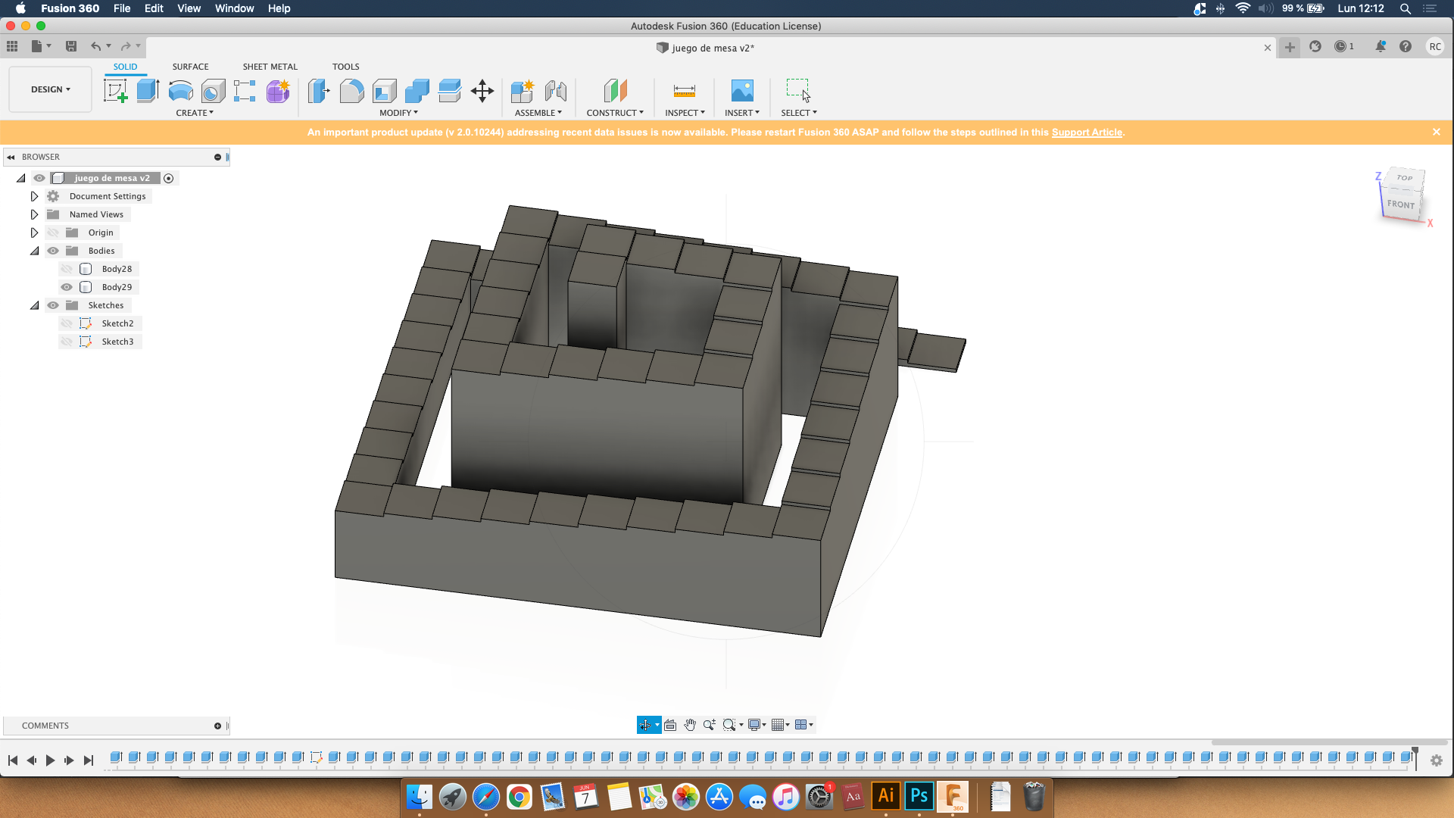Open the Orbit tool in navigation bar
The image size is (1454, 818).
coord(644,725)
